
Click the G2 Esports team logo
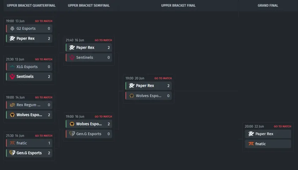coord(12,28)
